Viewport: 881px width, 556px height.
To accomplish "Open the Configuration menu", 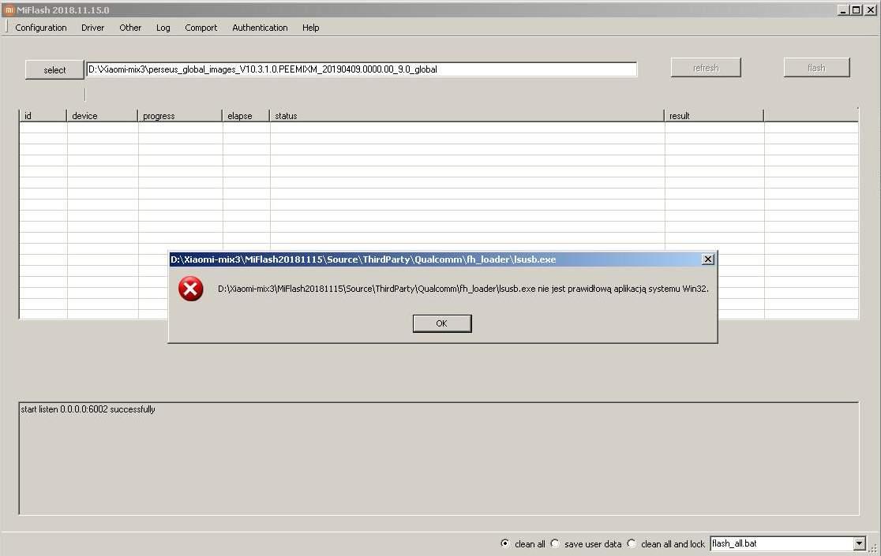I will click(x=41, y=28).
